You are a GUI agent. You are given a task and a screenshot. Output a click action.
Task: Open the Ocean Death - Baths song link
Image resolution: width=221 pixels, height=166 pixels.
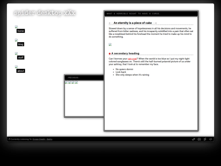tap(43, 139)
